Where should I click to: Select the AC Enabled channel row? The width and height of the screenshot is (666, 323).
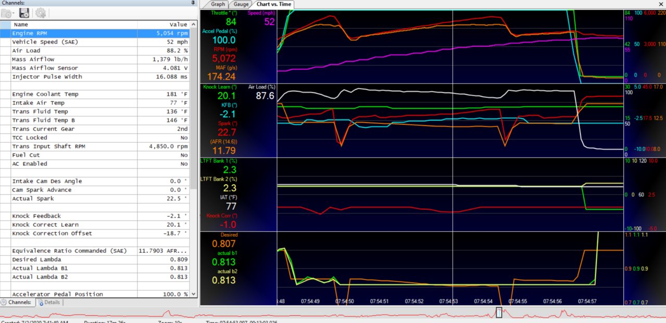tap(95, 164)
